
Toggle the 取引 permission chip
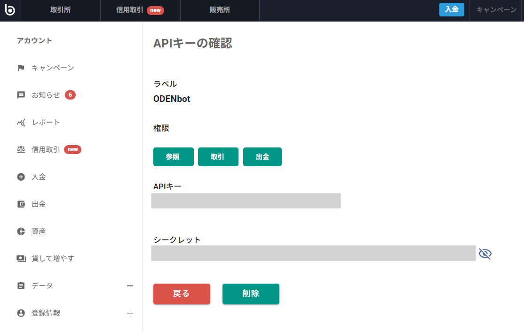click(218, 157)
